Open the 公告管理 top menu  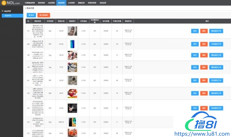(x=71, y=2)
